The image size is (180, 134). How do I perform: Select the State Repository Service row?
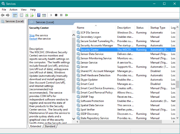point(126,118)
